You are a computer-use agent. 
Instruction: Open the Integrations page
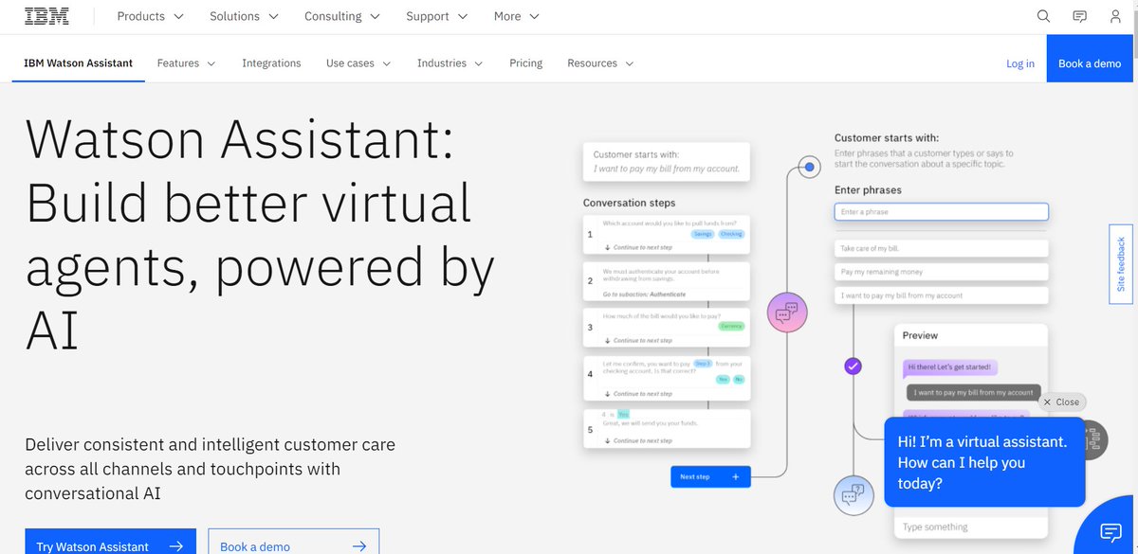[x=271, y=63]
